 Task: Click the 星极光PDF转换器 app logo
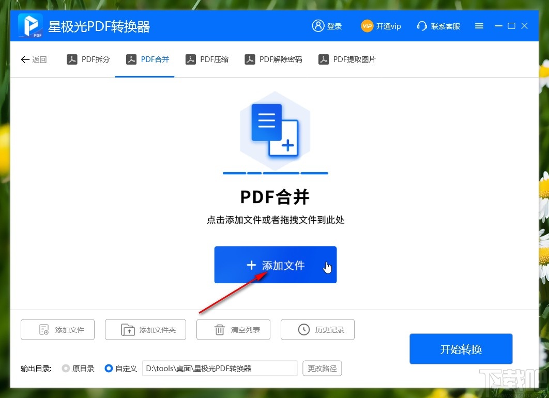tap(30, 25)
